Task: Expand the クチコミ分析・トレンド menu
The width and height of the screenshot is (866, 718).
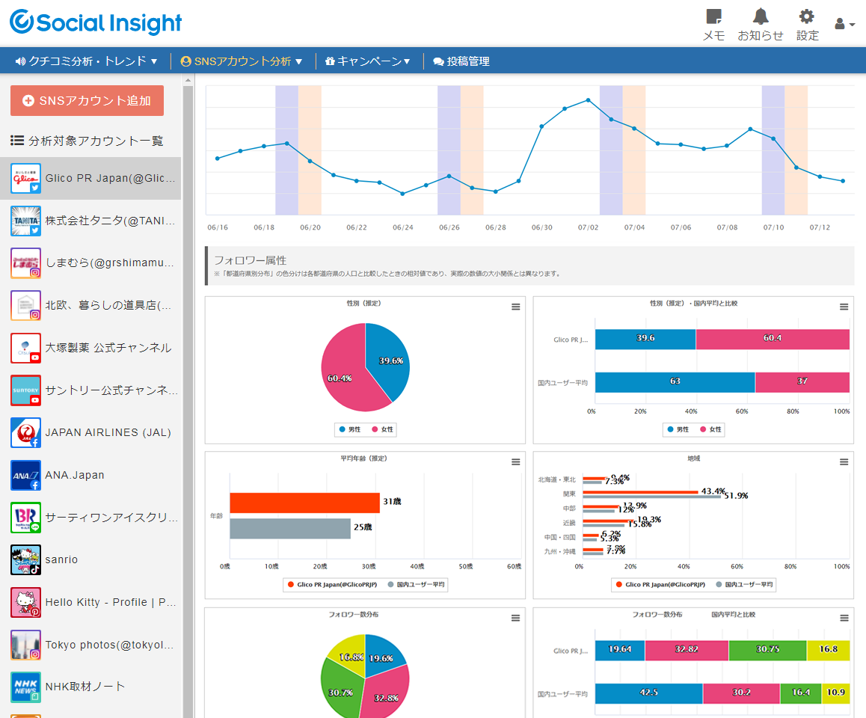Action: coord(86,61)
